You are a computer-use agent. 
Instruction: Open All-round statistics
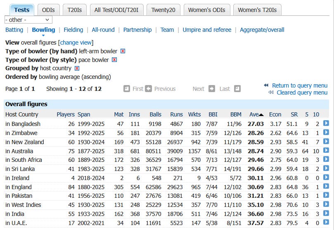point(103,30)
